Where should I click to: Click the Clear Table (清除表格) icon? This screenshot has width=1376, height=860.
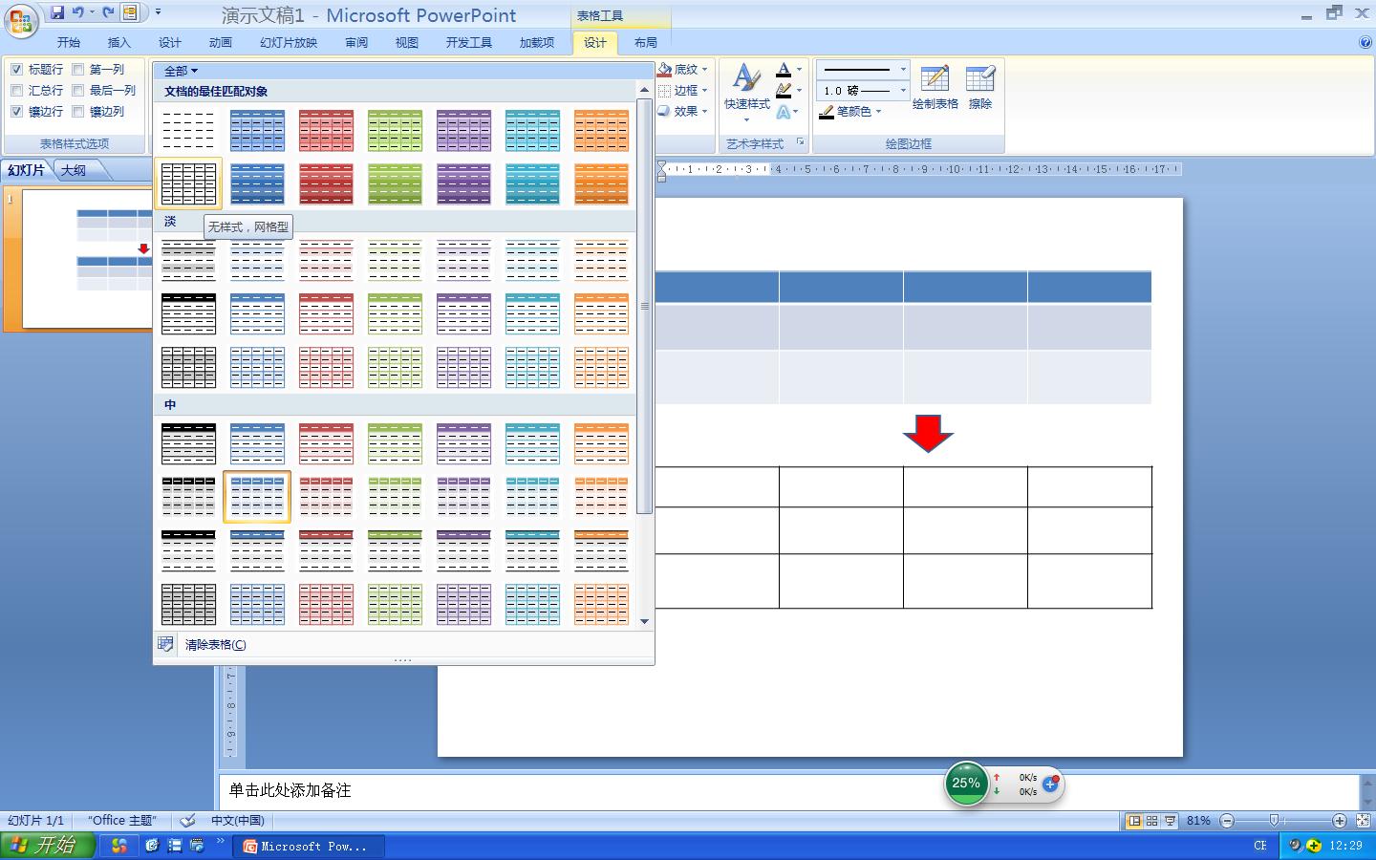pyautogui.click(x=165, y=644)
